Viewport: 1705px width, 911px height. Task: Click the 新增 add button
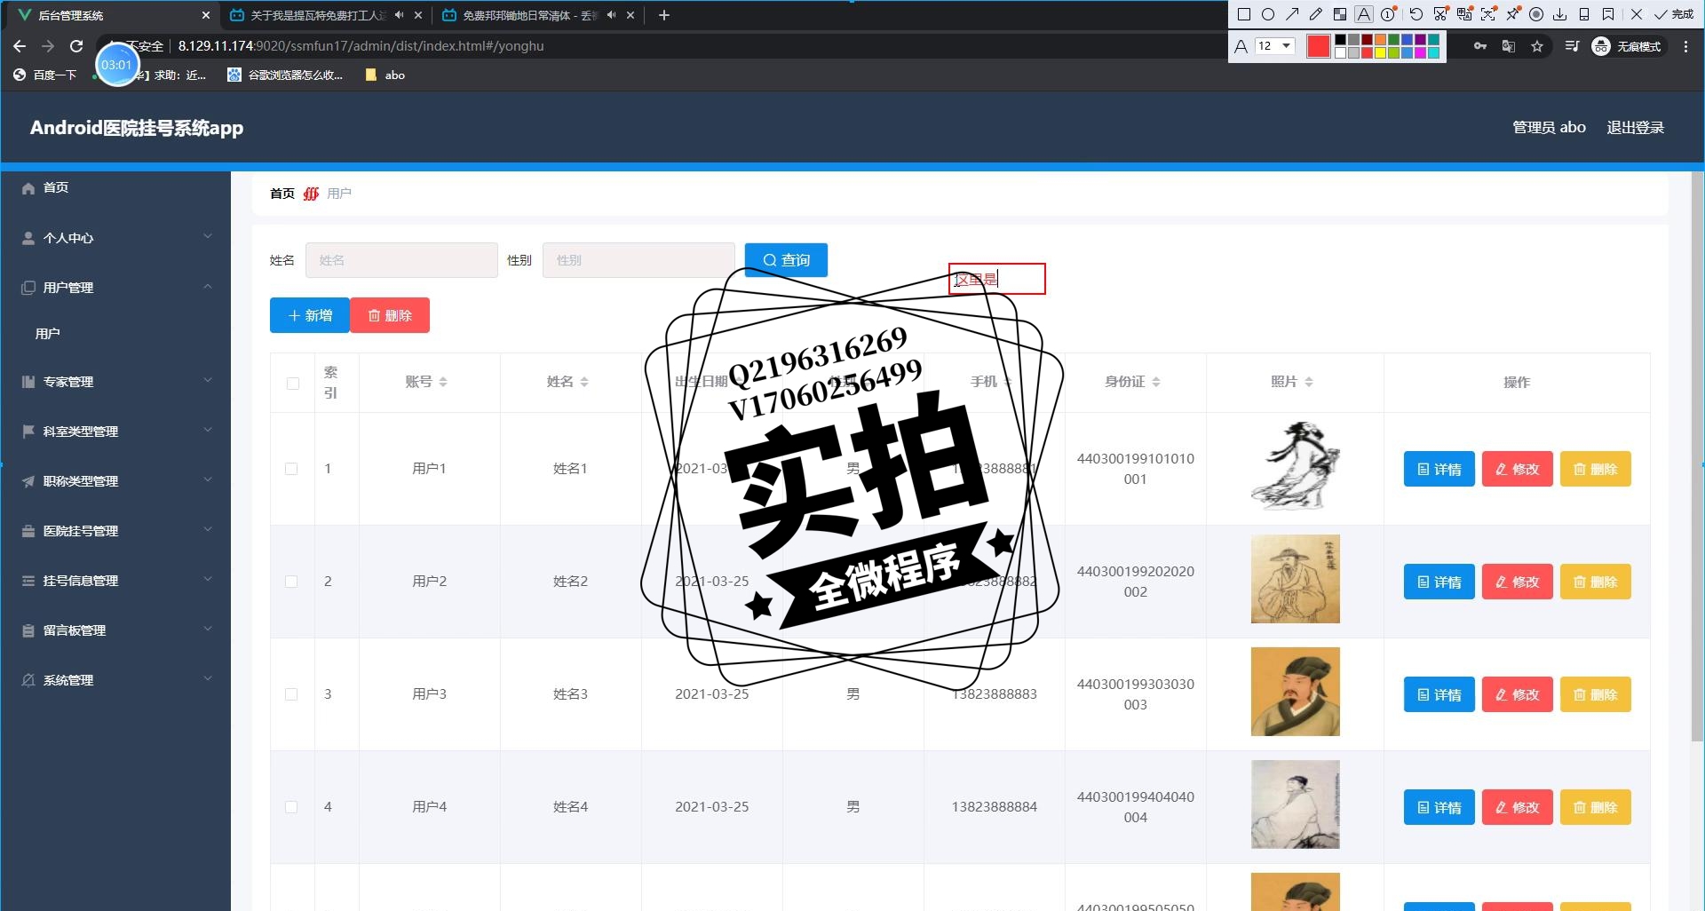(x=310, y=315)
